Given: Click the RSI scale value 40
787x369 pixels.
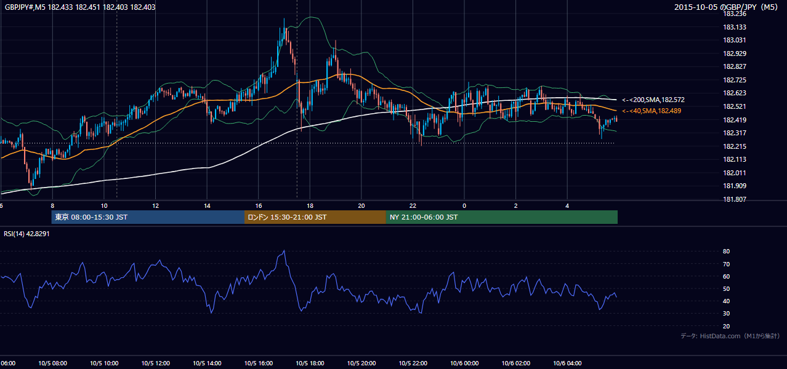Looking at the screenshot, I should click(727, 301).
